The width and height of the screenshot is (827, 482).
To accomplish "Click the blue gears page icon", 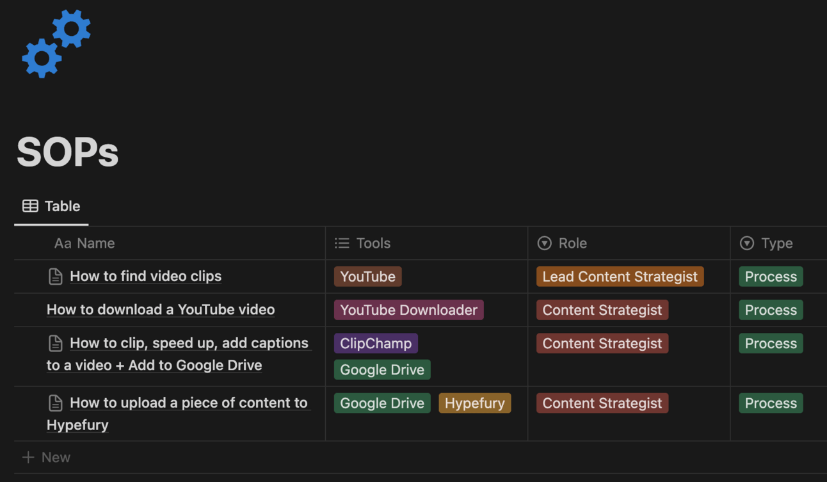I will [56, 44].
